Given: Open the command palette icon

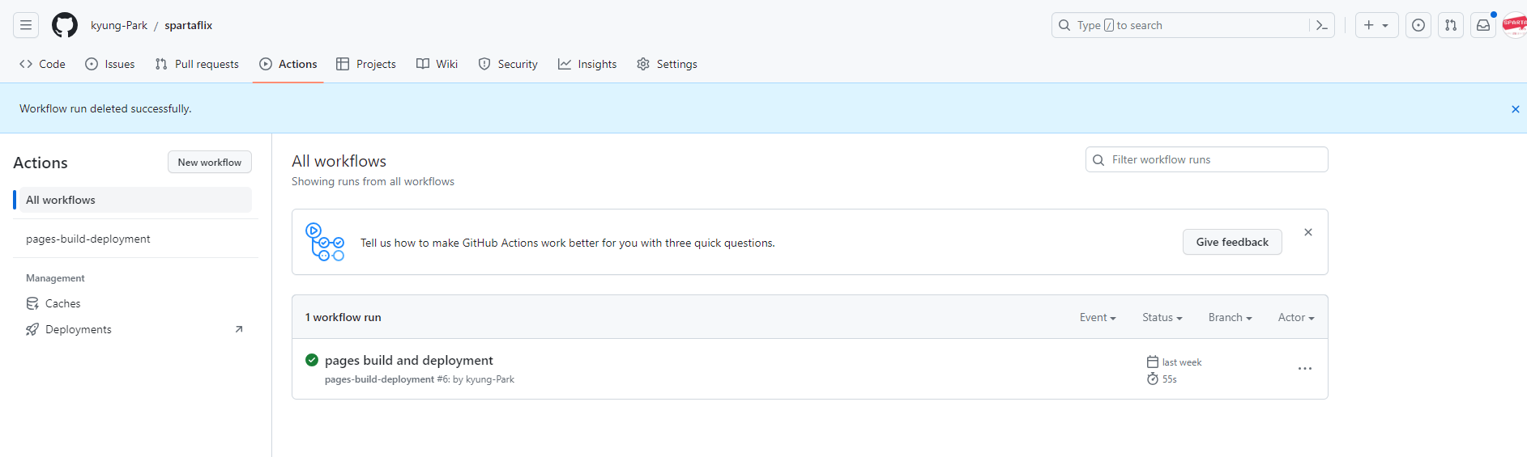Looking at the screenshot, I should [1321, 25].
